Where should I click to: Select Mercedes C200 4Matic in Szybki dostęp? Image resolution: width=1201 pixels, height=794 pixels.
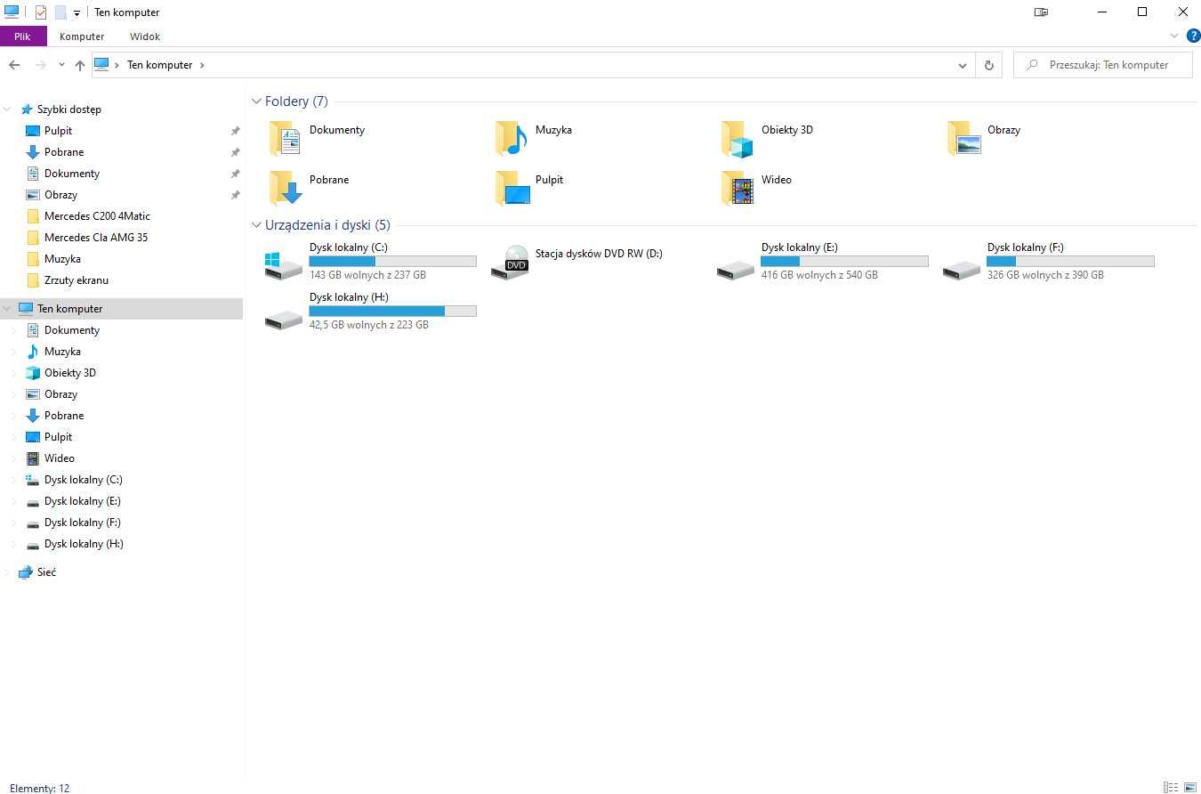click(97, 216)
